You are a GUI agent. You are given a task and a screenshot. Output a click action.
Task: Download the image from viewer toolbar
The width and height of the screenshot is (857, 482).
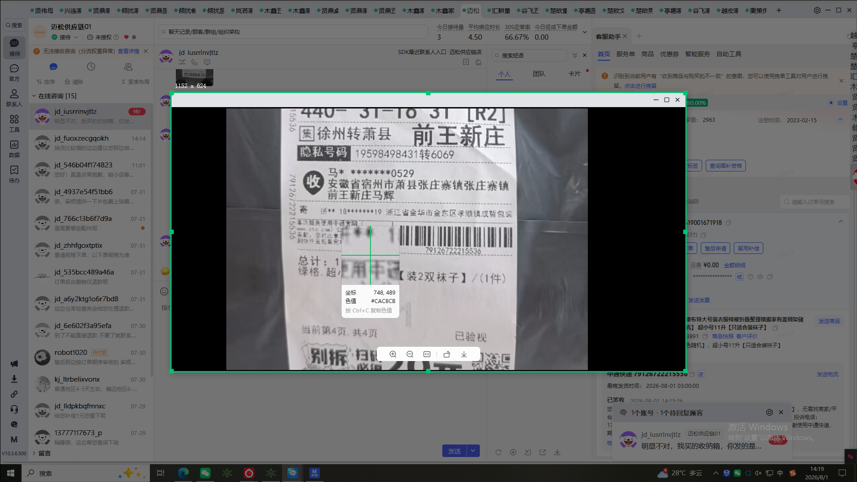click(464, 354)
